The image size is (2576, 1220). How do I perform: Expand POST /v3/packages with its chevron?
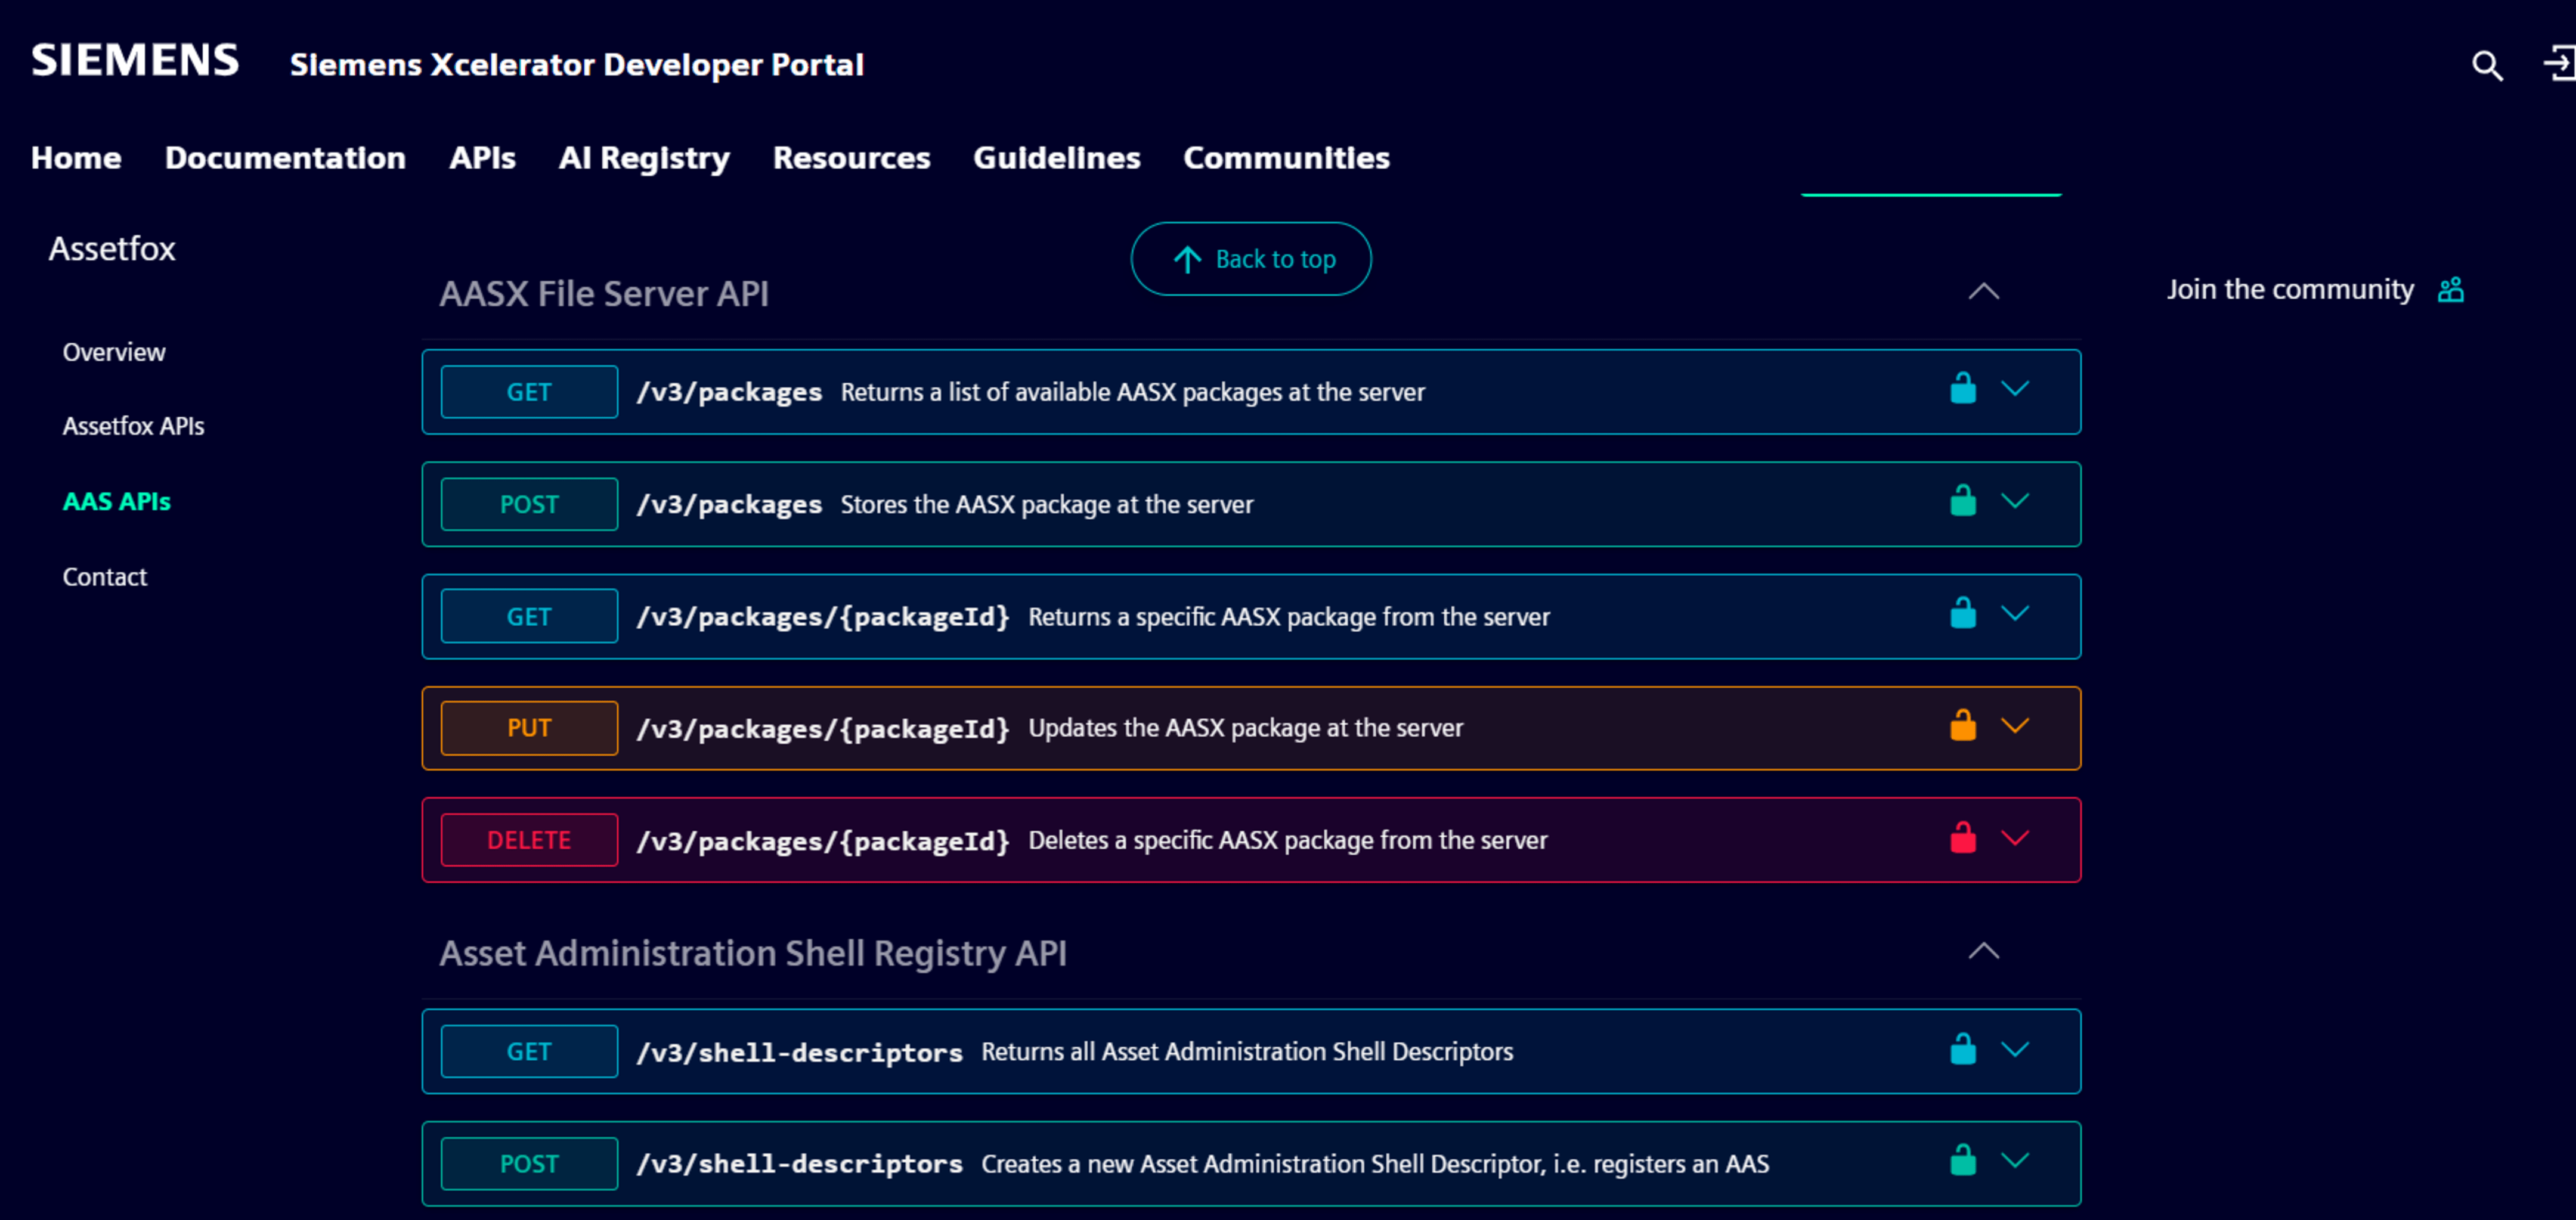coord(2015,501)
